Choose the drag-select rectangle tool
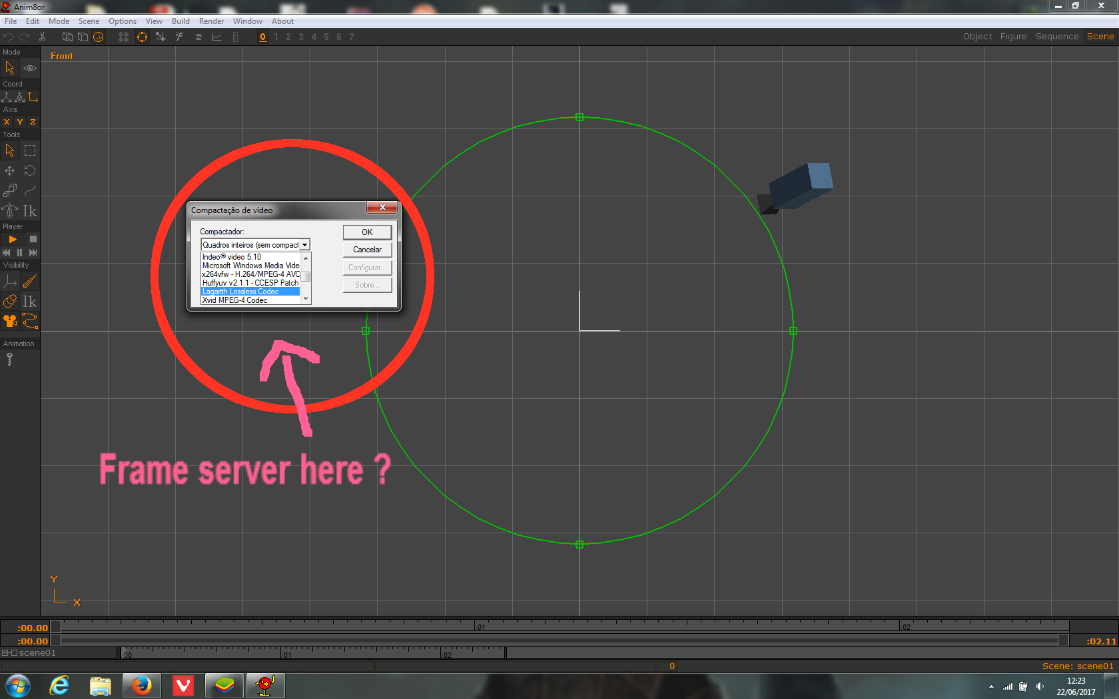This screenshot has height=699, width=1119. 30,150
